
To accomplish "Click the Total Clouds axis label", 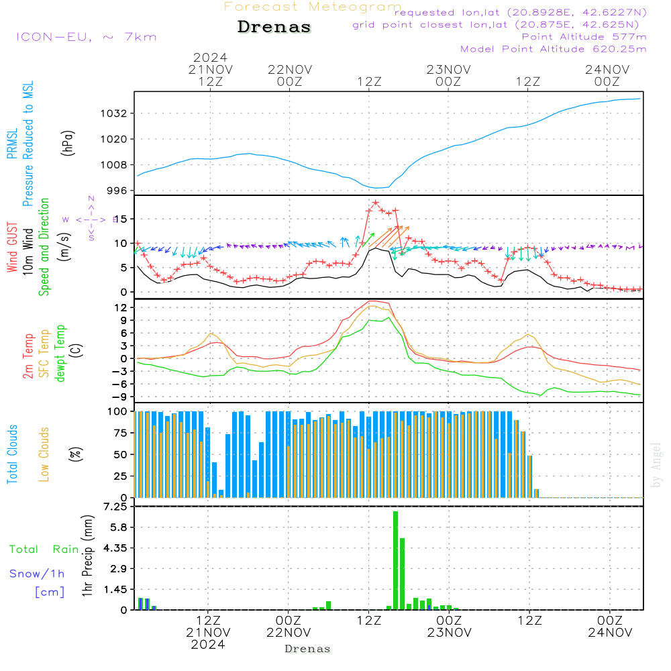I will [13, 454].
